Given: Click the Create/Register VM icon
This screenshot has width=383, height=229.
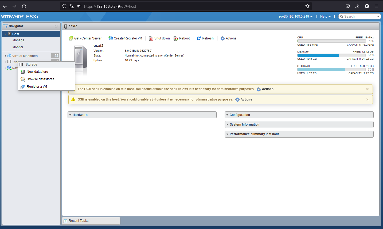Looking at the screenshot, I should click(111, 38).
